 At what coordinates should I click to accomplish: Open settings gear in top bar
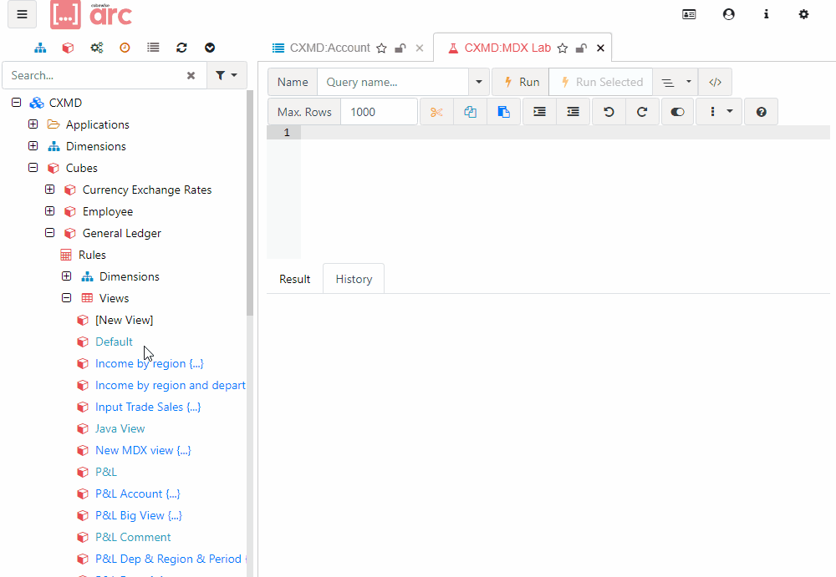(x=803, y=14)
